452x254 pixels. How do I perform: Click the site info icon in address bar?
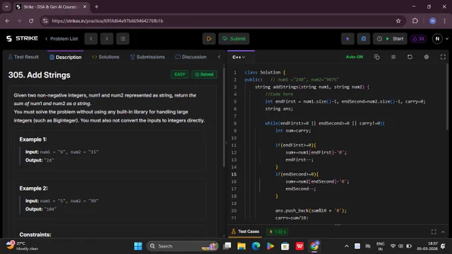tap(45, 21)
